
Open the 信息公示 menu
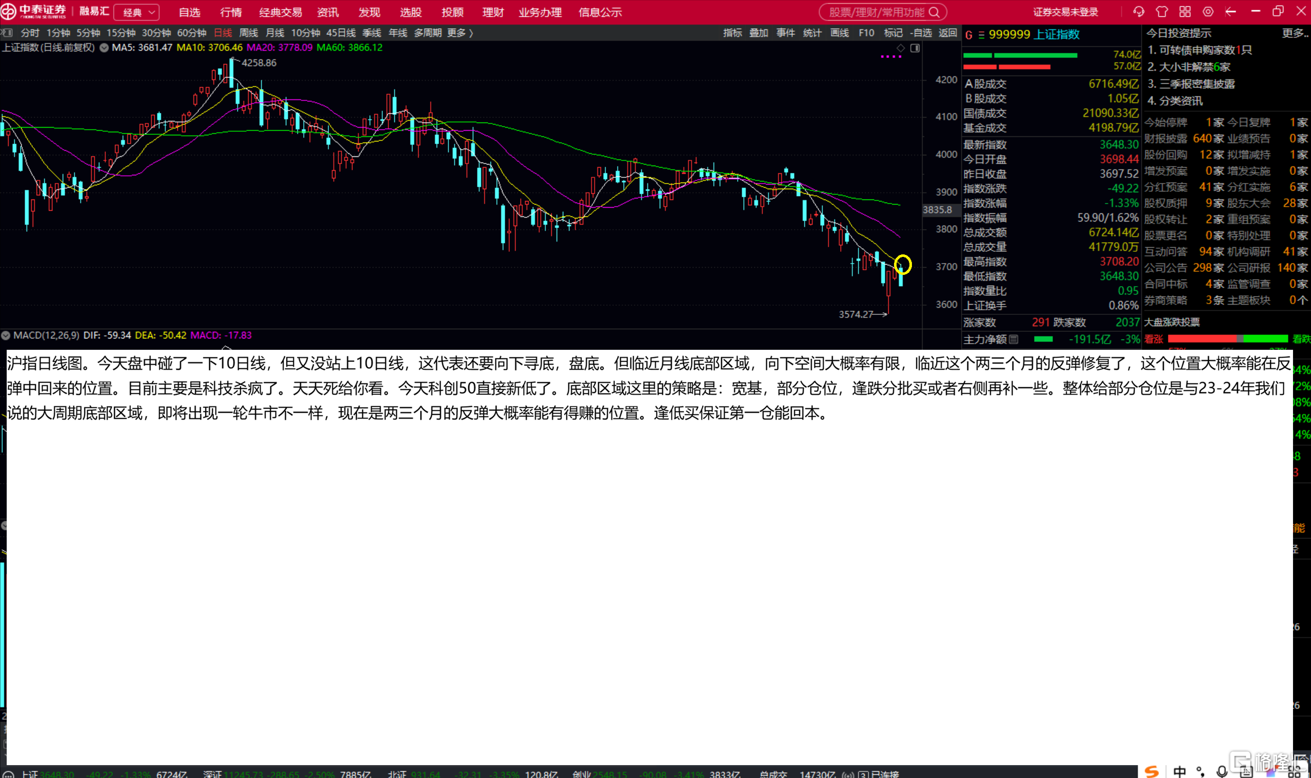pos(600,12)
